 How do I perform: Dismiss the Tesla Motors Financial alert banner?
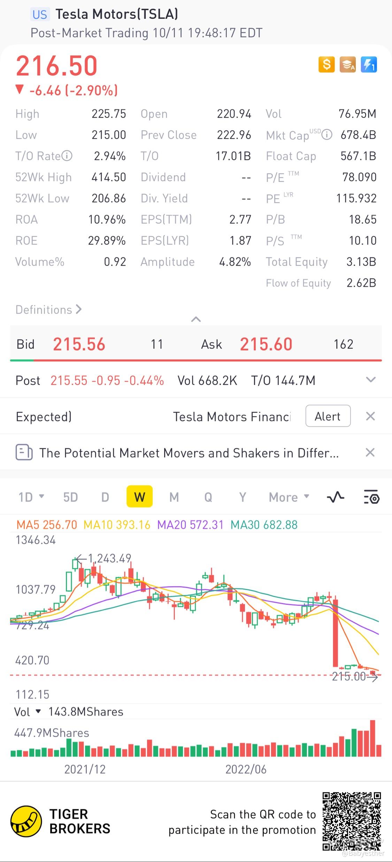(370, 416)
